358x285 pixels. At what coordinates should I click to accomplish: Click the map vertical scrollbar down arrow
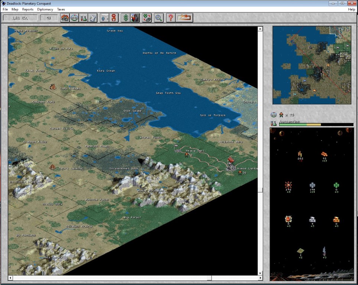[260, 273]
